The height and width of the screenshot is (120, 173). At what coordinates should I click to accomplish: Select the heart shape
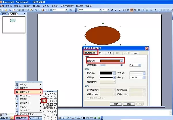point(44,112)
